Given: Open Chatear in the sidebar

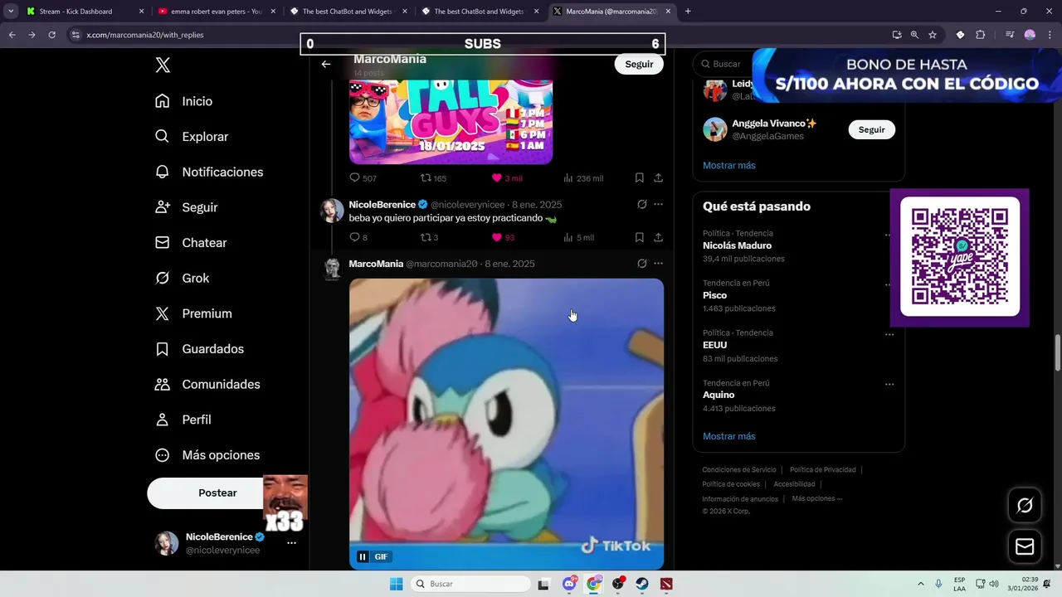Looking at the screenshot, I should pos(191,243).
